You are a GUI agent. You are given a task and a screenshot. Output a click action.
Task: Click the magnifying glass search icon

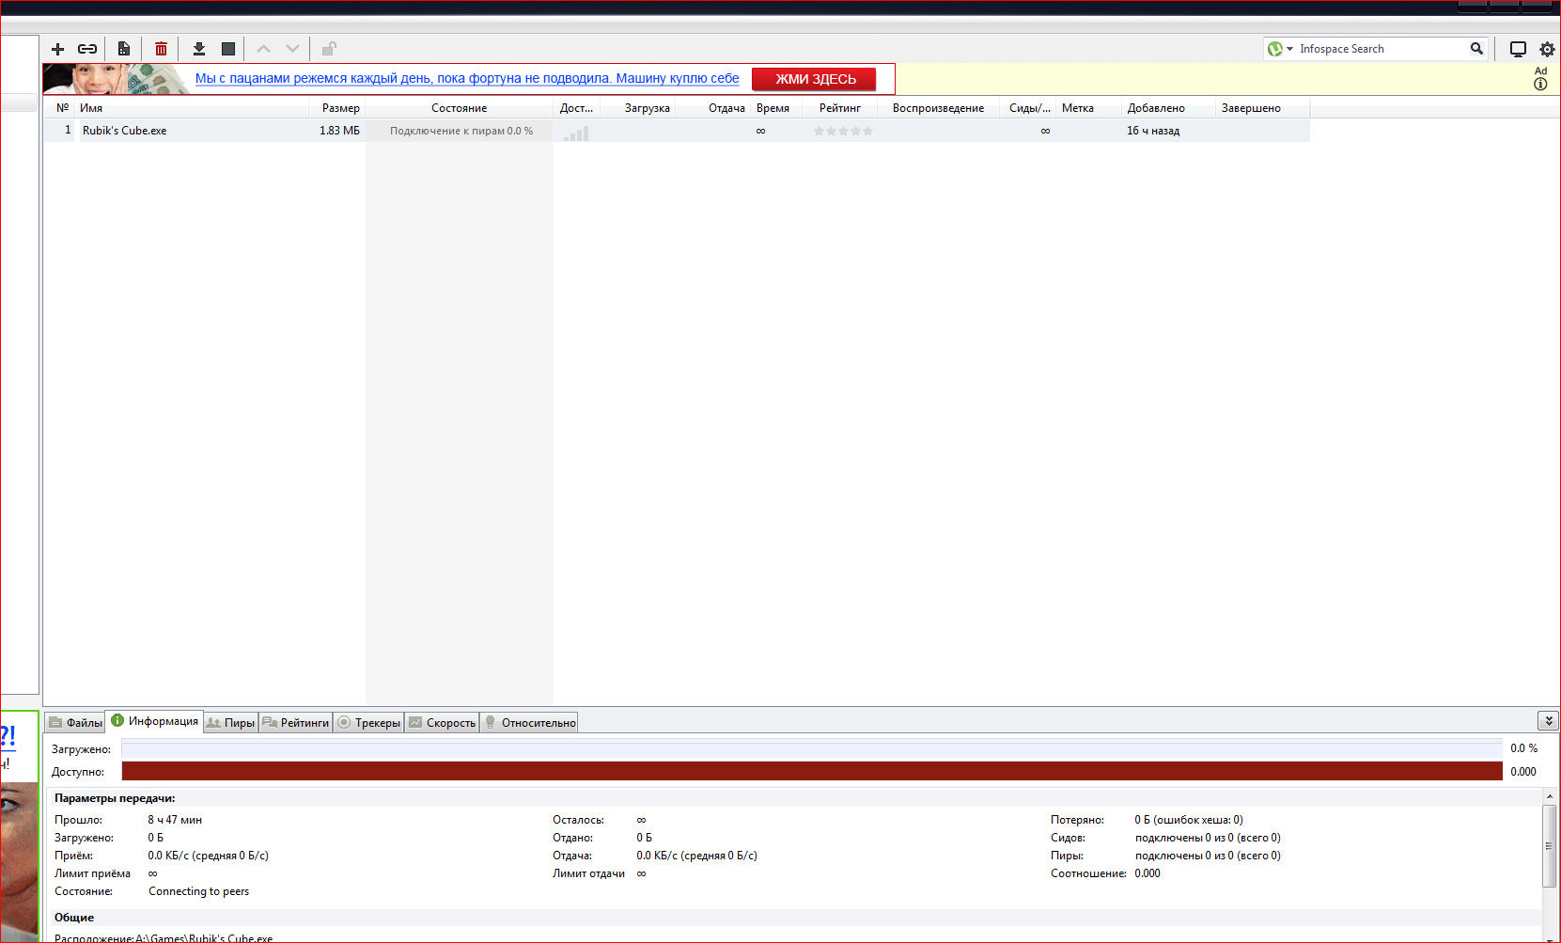tap(1476, 49)
